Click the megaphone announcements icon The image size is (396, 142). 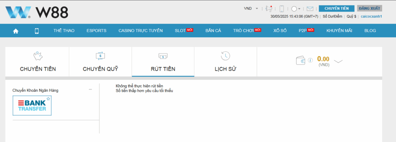269,8
